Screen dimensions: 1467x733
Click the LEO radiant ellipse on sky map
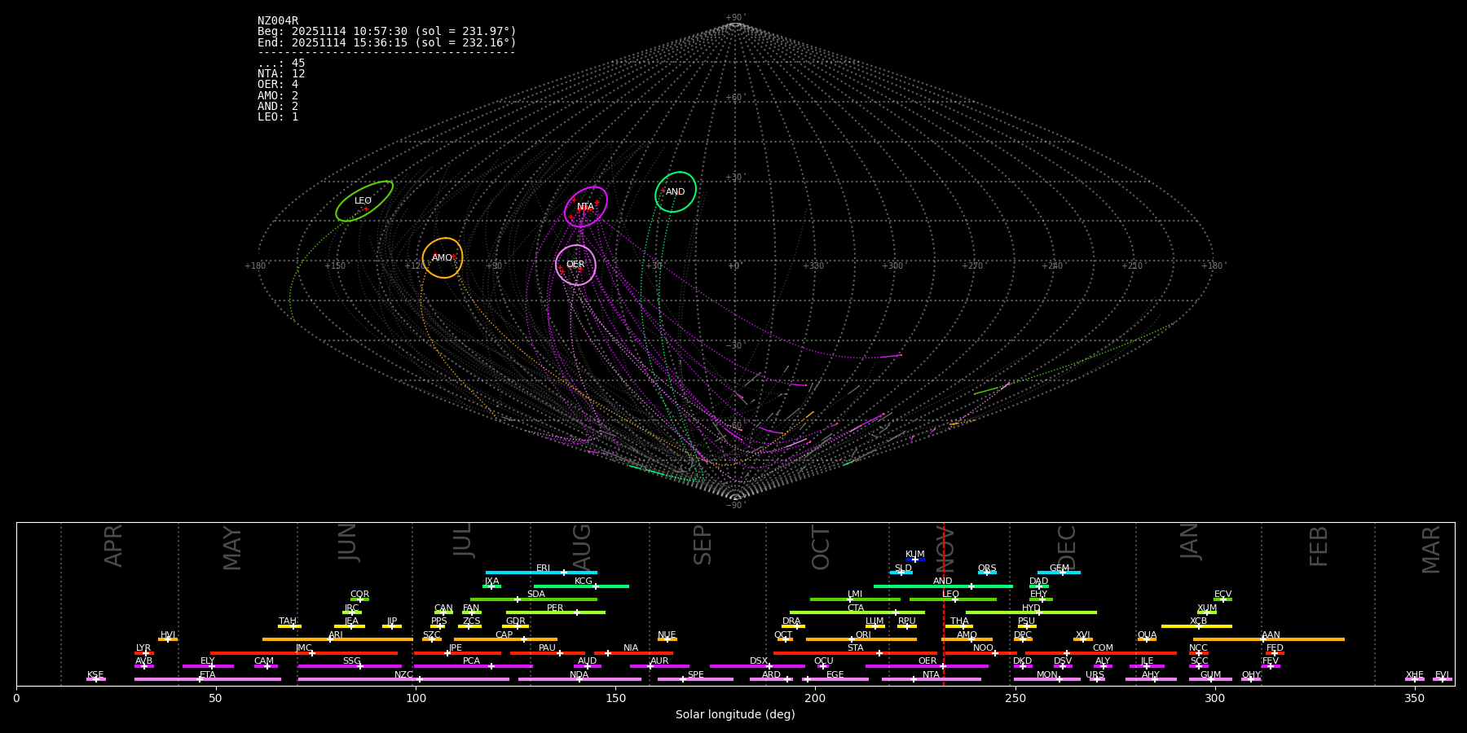[x=363, y=201]
